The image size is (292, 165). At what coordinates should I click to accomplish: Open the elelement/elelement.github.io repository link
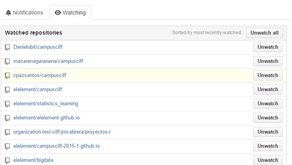[46, 118]
